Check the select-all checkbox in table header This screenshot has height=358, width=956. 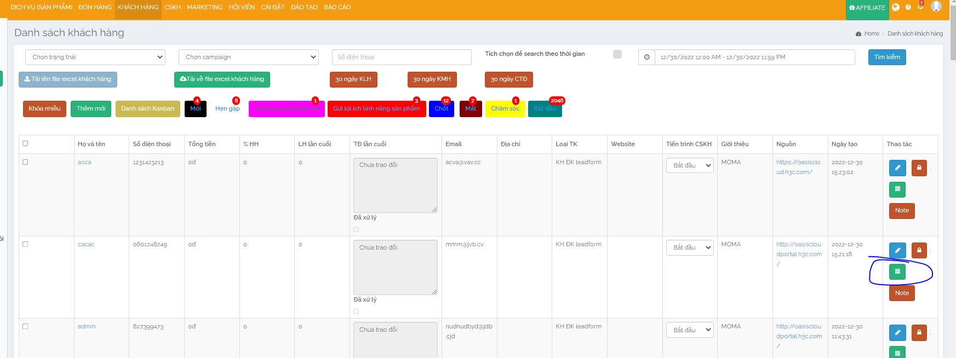[x=25, y=143]
